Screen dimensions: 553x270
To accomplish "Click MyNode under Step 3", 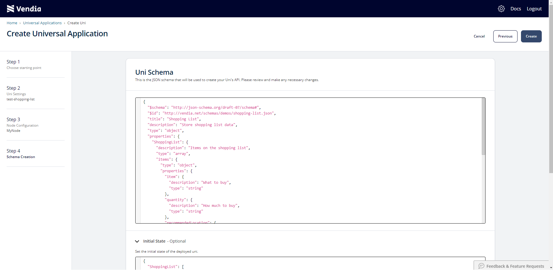I will tap(14, 131).
